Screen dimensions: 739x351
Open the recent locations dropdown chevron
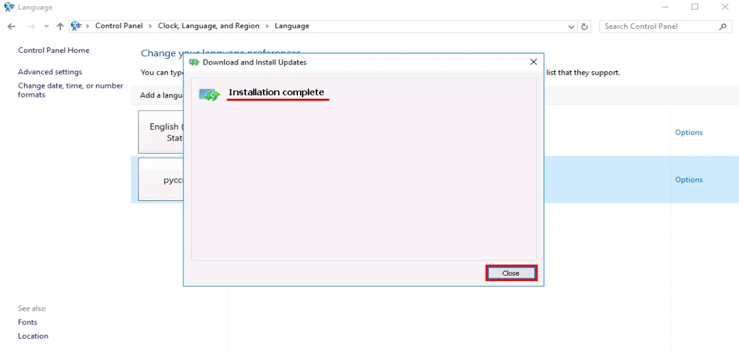46,26
